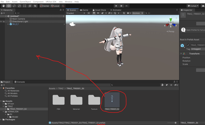Toggle Local handle rotation
This screenshot has height=125, width=205.
[55, 6]
